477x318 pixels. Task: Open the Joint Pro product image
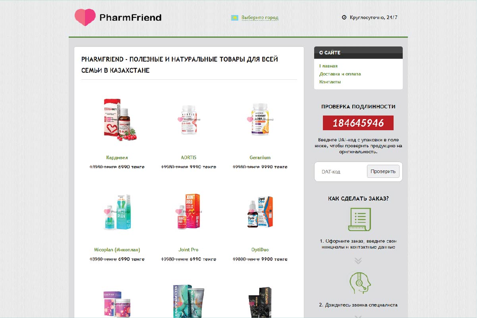pyautogui.click(x=189, y=211)
